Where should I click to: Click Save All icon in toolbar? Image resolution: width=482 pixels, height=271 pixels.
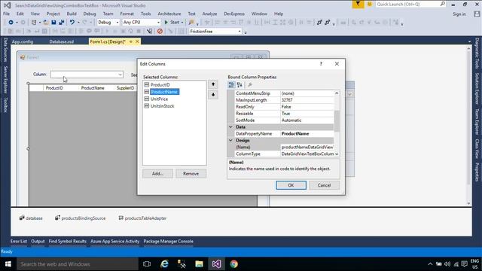point(62,23)
